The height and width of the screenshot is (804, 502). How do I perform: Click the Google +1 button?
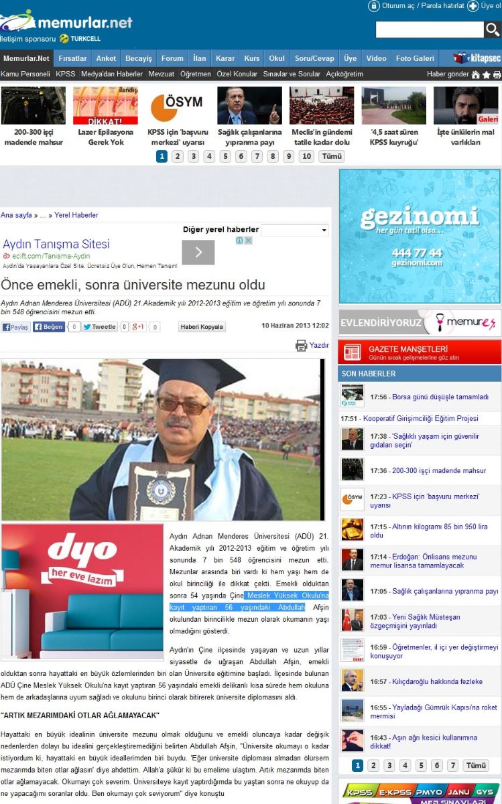pos(139,327)
